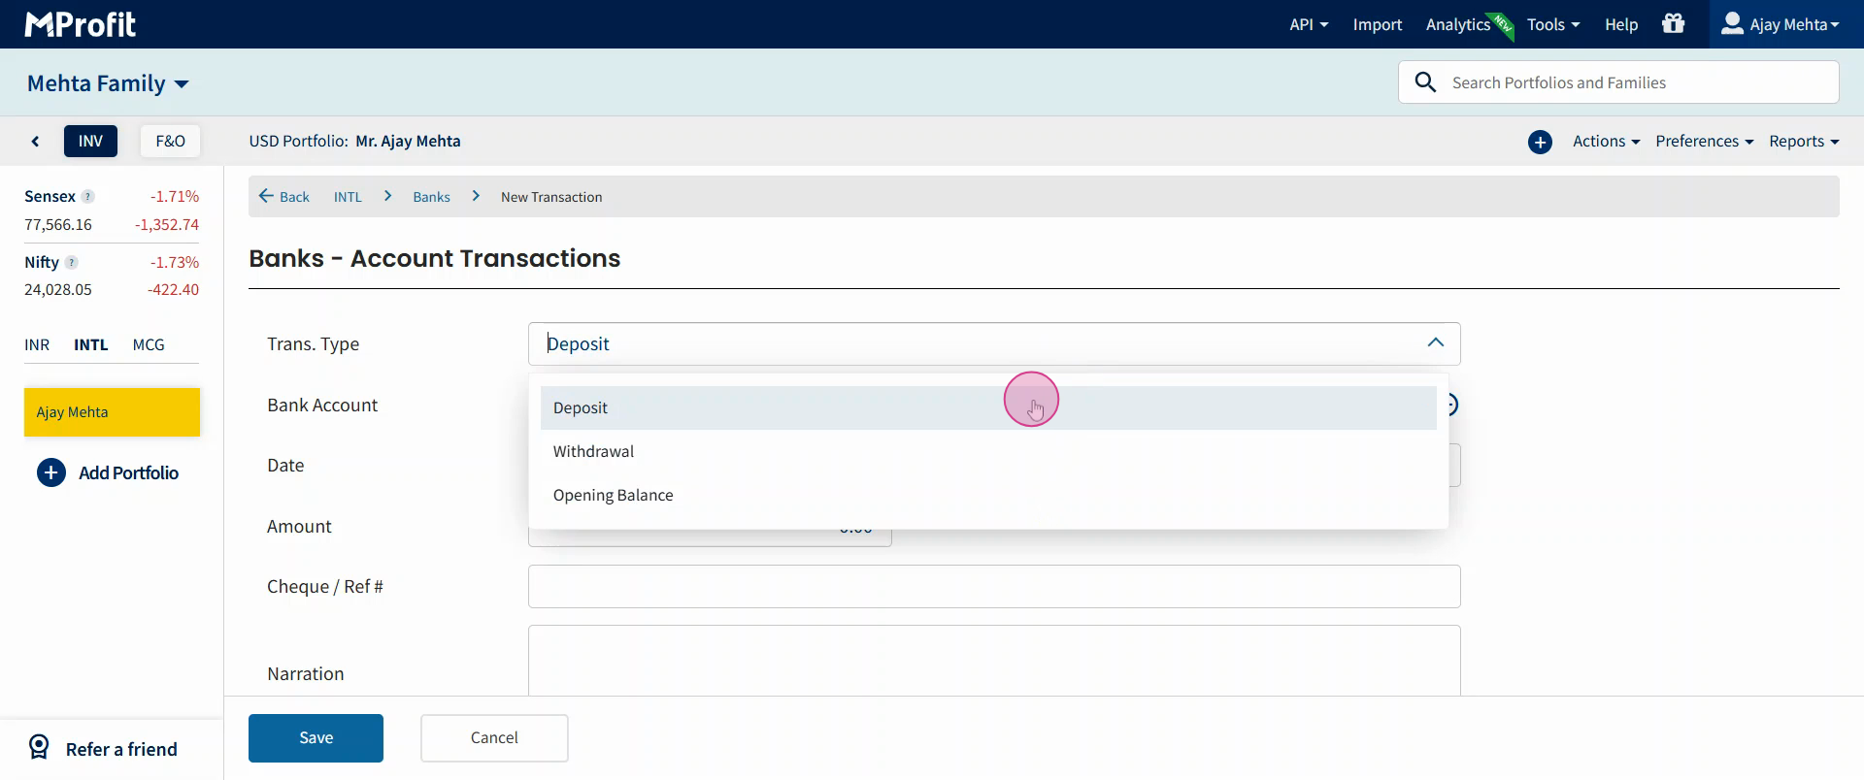
Task: Open the Reports dropdown
Action: [x=1804, y=142]
